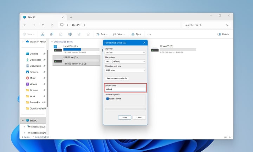Open the Capacity dropdown

tap(125, 53)
